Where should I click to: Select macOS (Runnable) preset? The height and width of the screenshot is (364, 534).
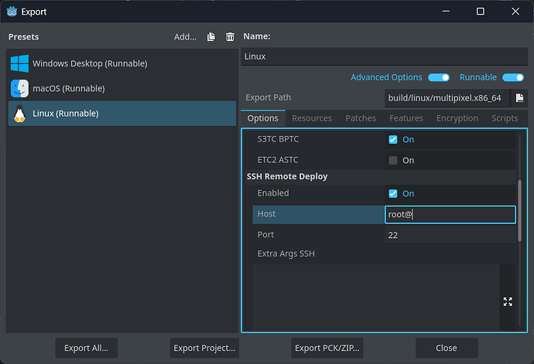click(122, 88)
